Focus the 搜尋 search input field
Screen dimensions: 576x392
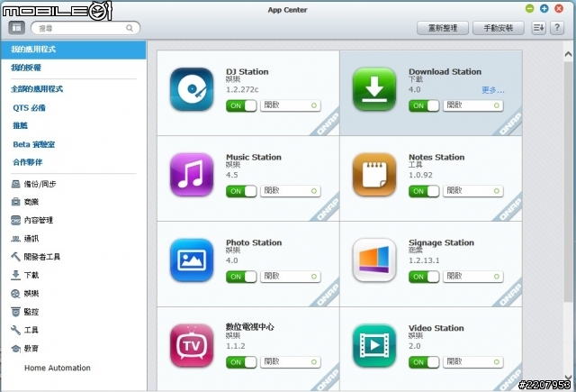[x=85, y=28]
